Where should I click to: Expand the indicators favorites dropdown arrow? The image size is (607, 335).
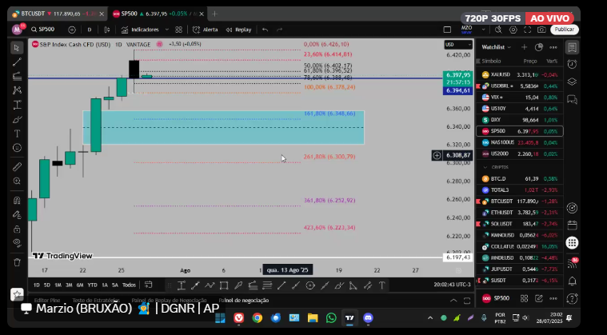point(167,30)
